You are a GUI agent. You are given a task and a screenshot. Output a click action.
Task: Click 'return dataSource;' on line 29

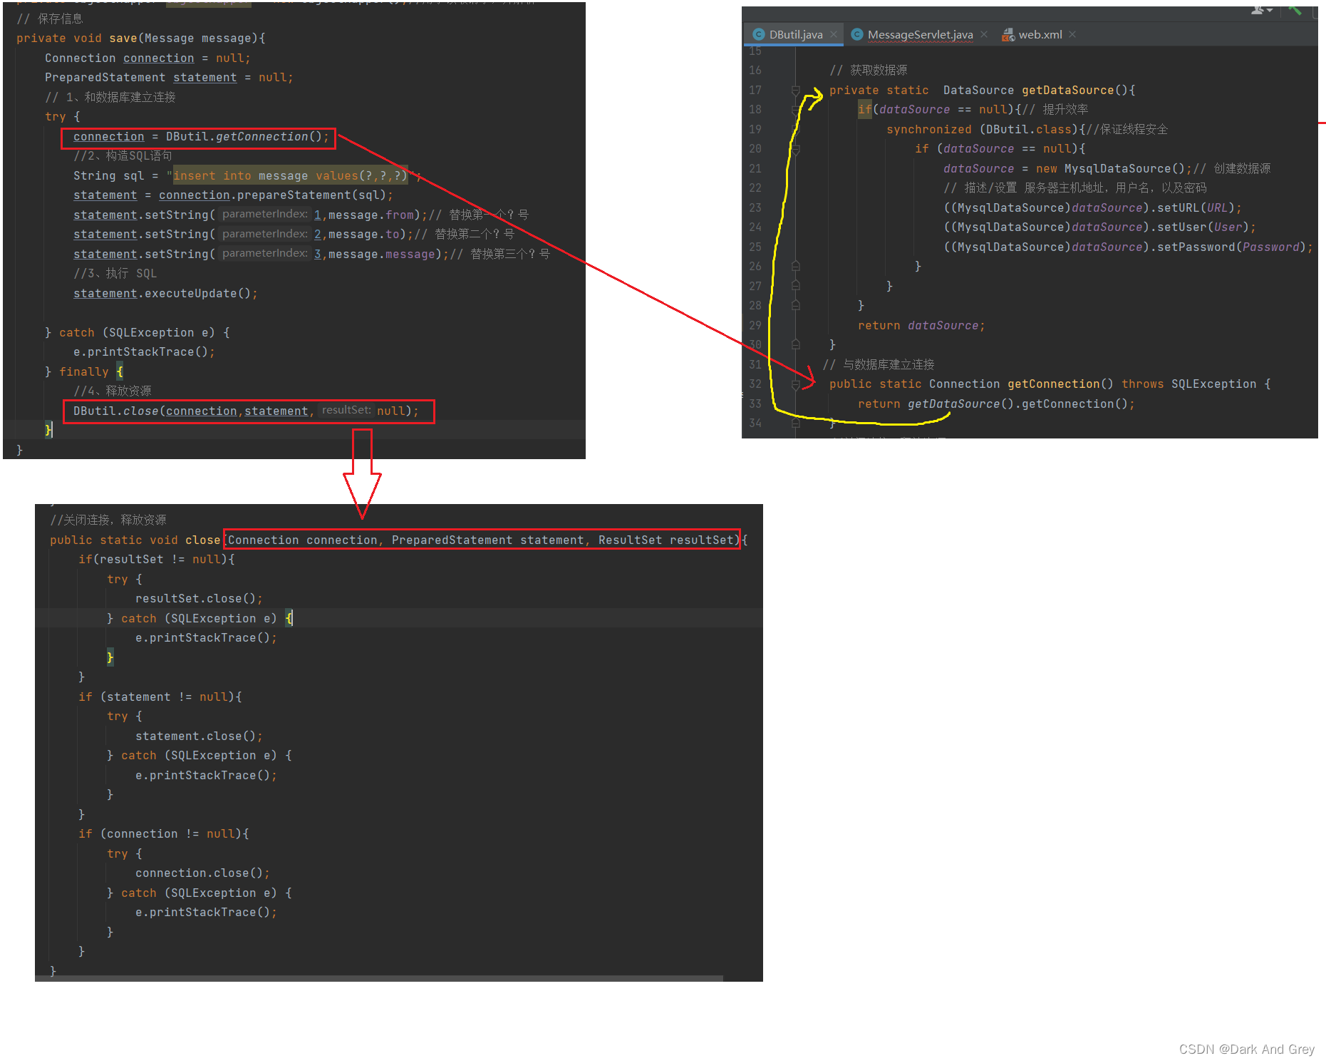(921, 325)
